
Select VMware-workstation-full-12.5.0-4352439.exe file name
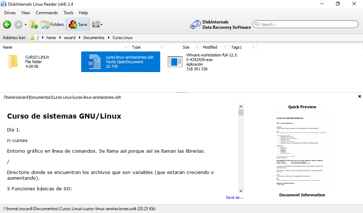pyautogui.click(x=212, y=57)
